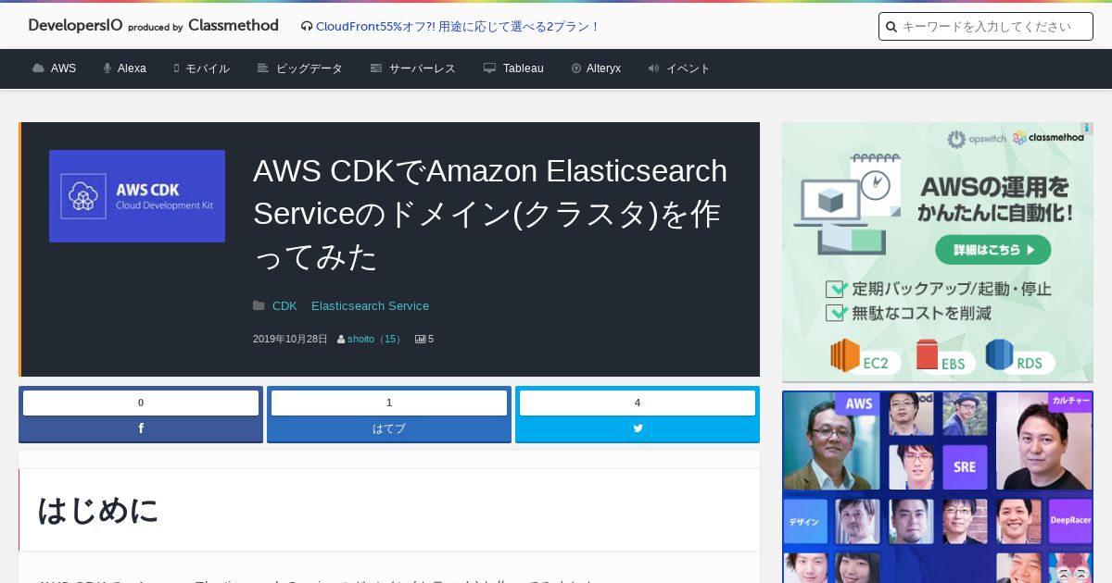Bookmark the article with はてブ button
The height and width of the screenshot is (583, 1112).
389,428
